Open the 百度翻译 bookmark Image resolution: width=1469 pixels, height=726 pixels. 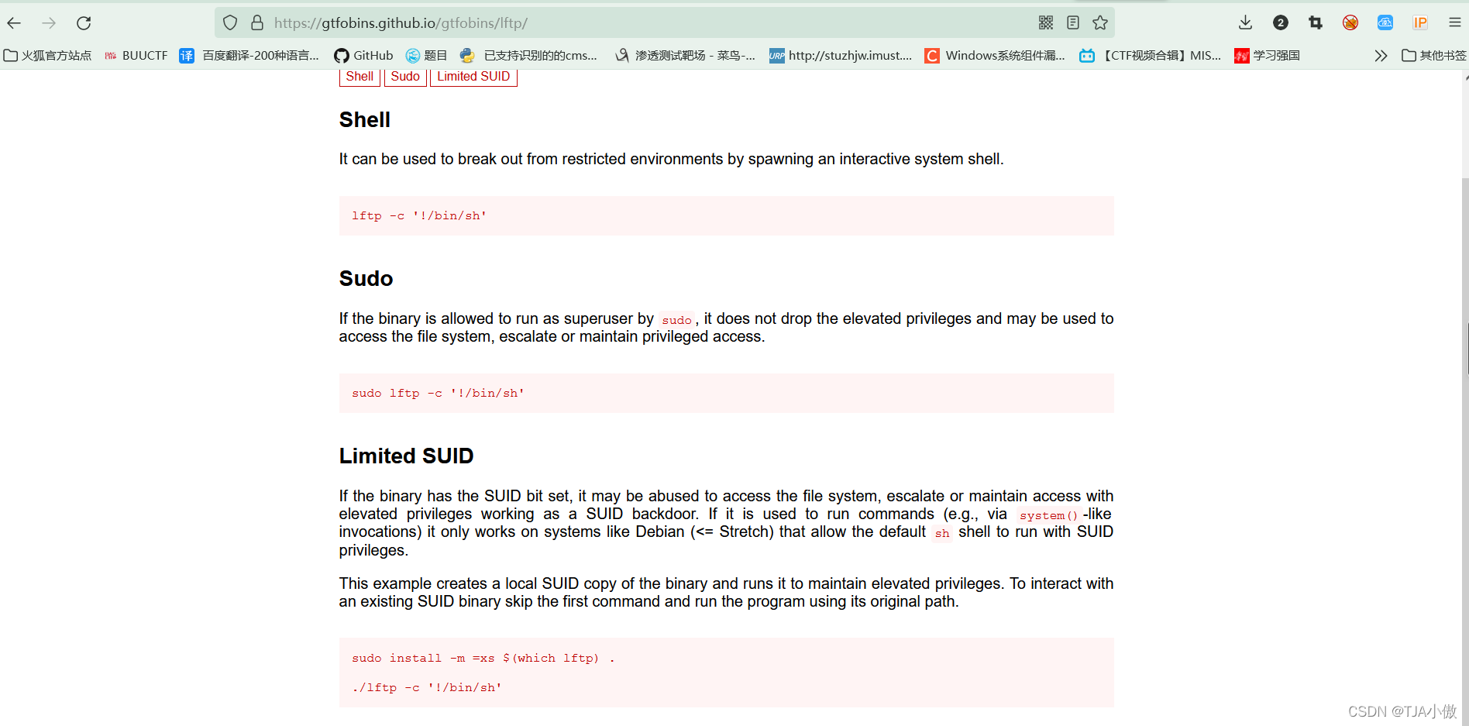point(249,56)
